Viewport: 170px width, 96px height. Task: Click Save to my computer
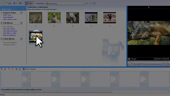point(10,43)
